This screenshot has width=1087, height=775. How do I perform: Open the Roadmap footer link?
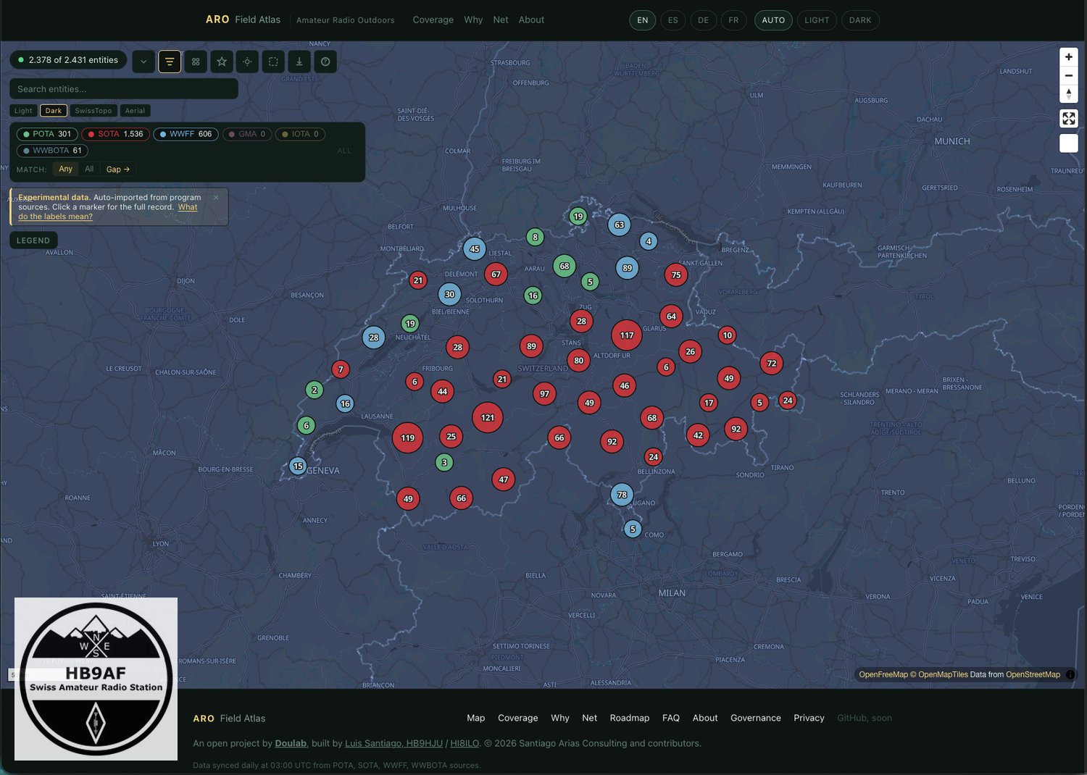coord(630,718)
